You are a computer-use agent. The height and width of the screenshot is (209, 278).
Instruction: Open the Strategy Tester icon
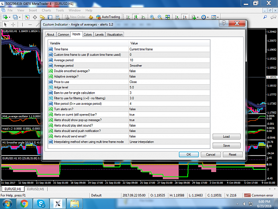[x=57, y=17]
